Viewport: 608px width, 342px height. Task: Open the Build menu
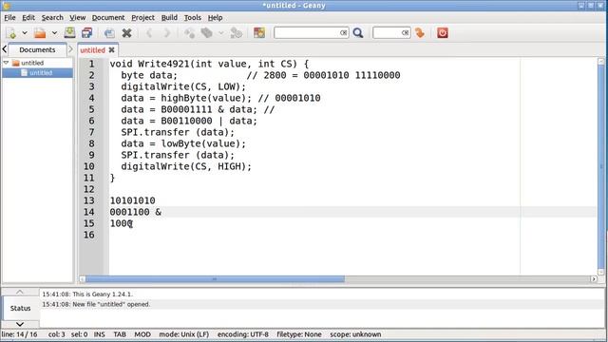click(x=169, y=17)
